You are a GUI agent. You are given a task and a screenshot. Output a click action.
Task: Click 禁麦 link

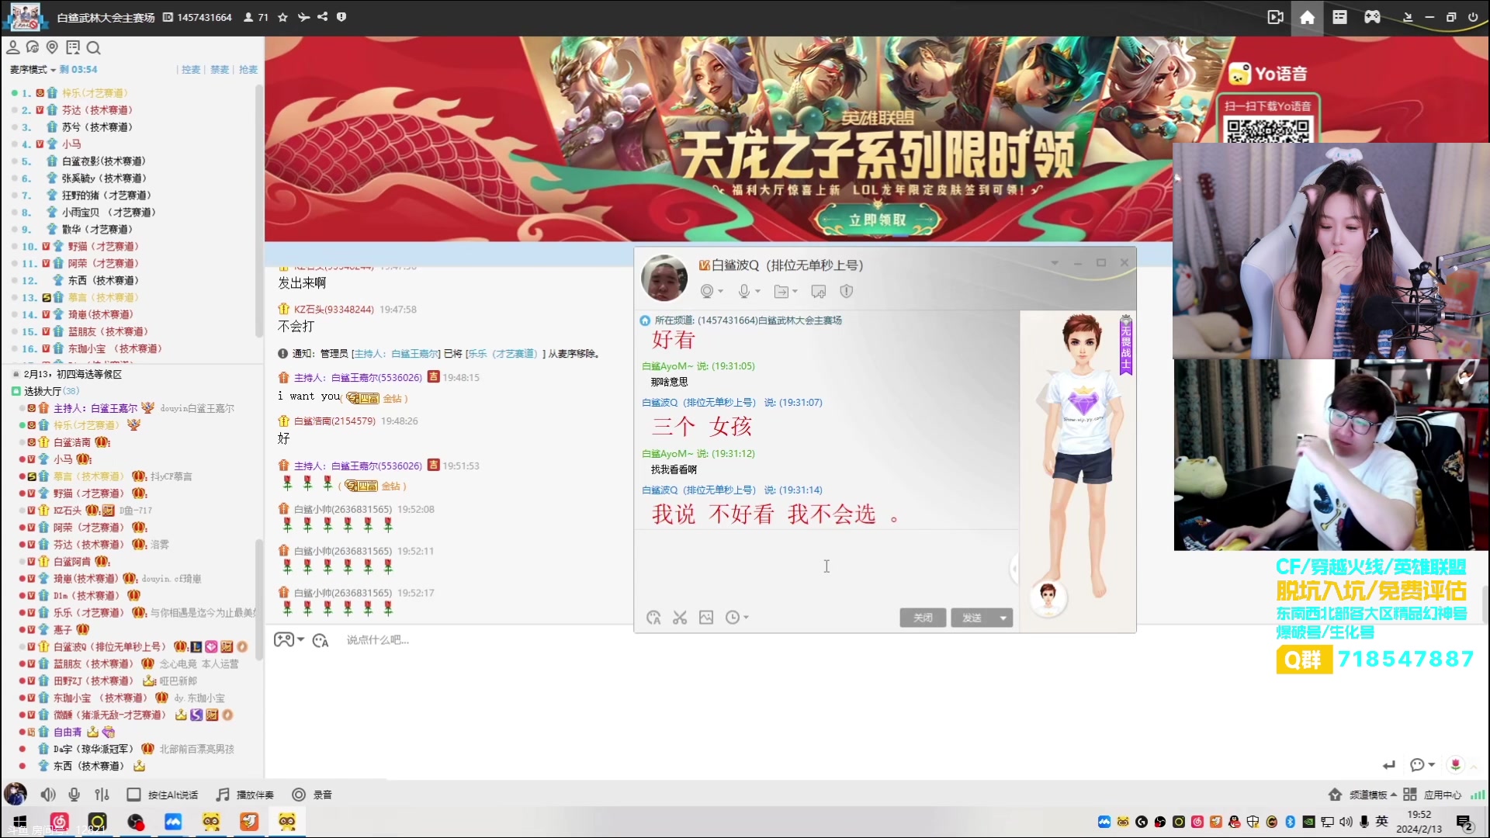220,70
